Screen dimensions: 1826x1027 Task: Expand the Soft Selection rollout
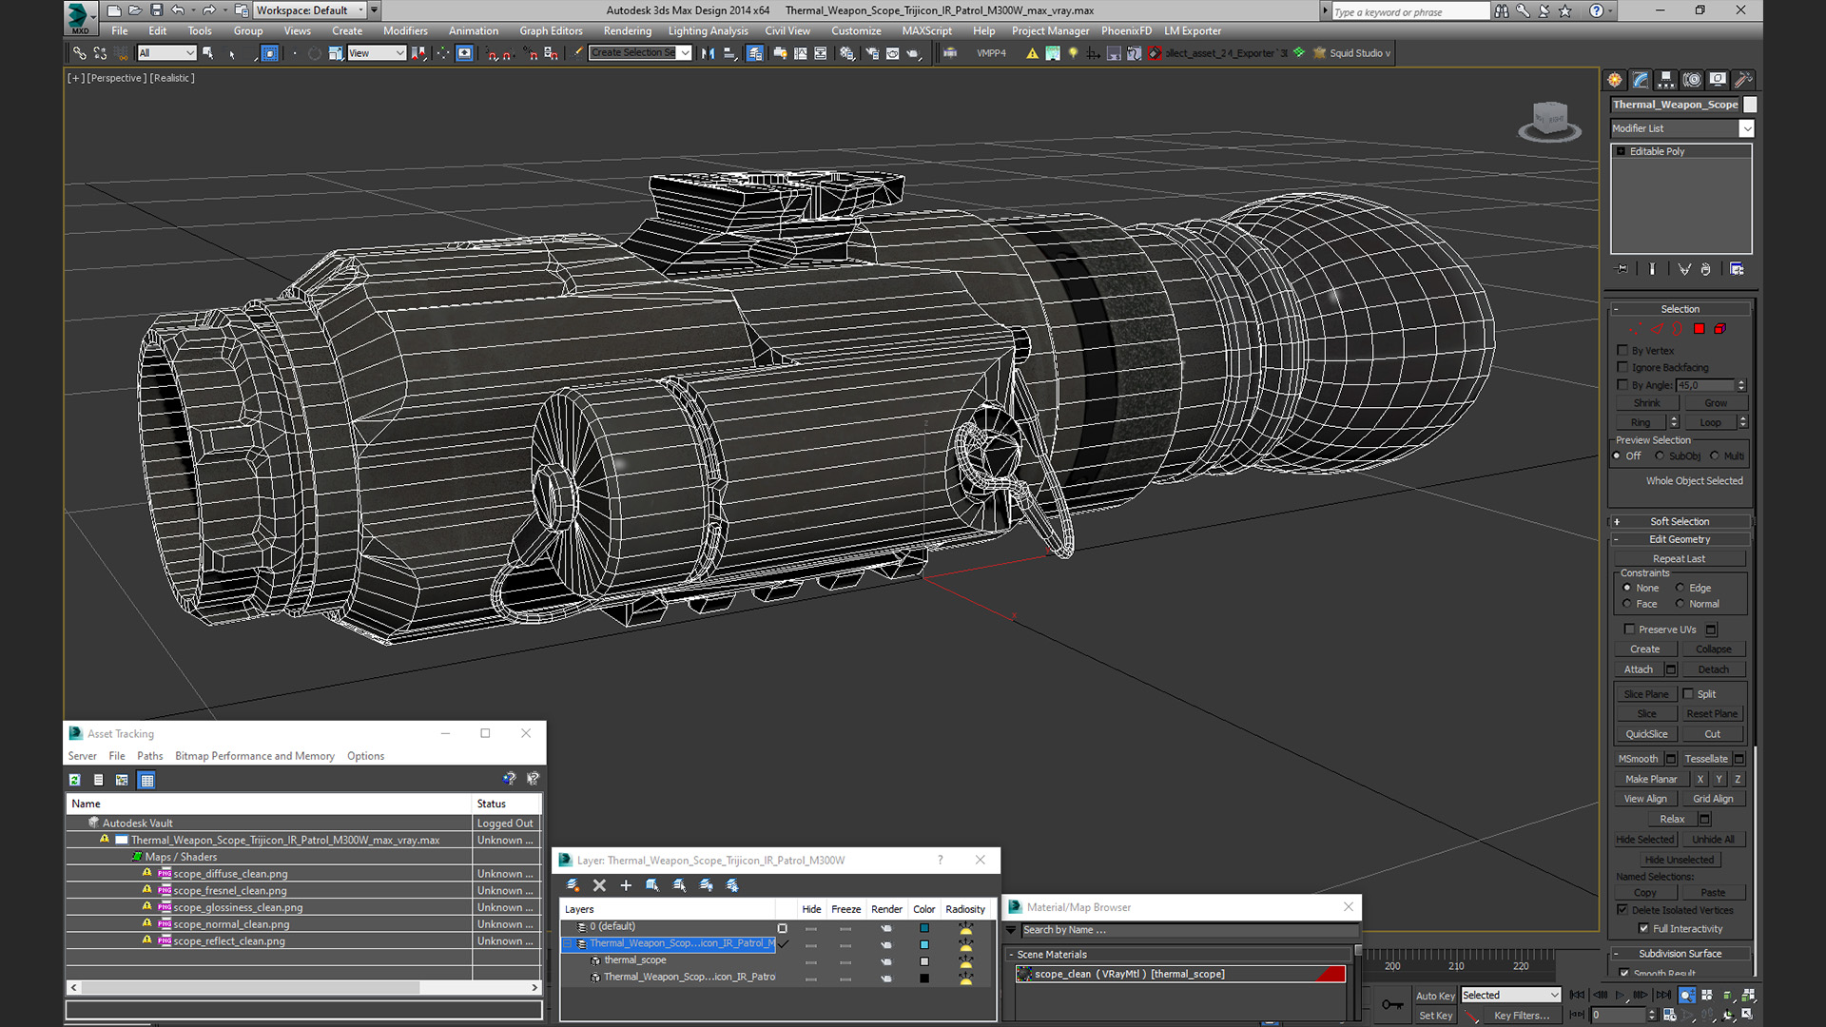[x=1680, y=521]
